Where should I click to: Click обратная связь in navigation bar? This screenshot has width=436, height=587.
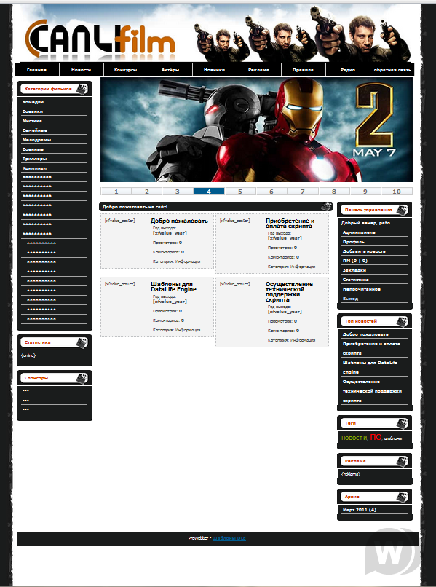392,70
